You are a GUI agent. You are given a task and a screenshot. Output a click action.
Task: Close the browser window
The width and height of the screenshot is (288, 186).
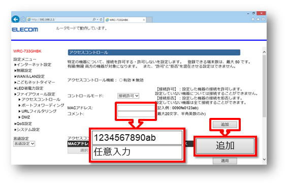[261, 13]
